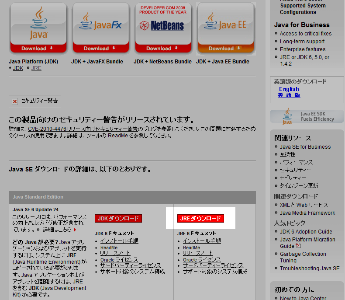Open サードパーティーライセンス link under JDK 6
Viewport: 345px width, 300px height.
(131, 265)
